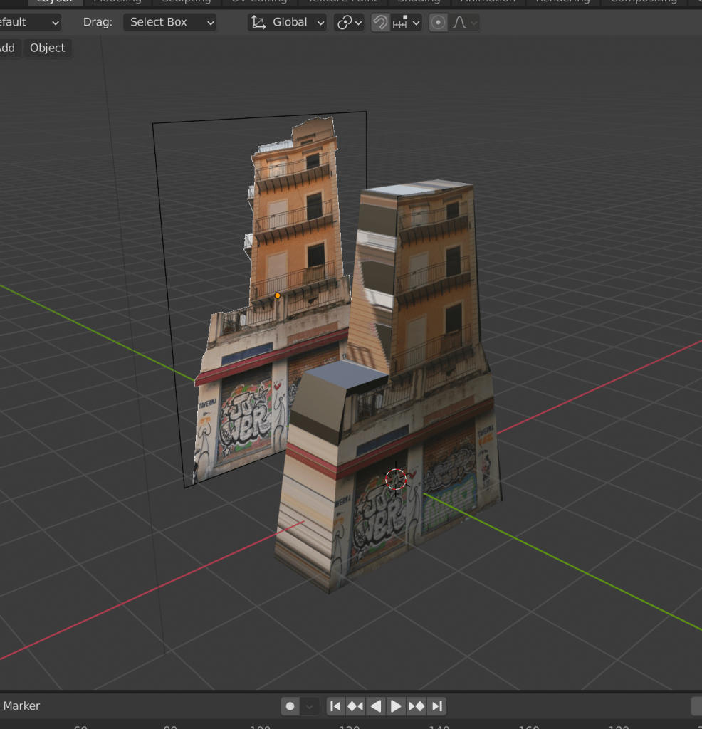Toggle the magnet Snap icon

[380, 23]
